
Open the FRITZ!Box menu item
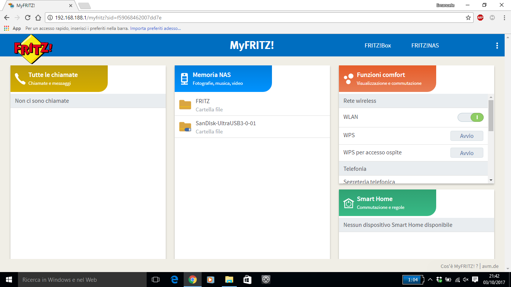tap(378, 46)
